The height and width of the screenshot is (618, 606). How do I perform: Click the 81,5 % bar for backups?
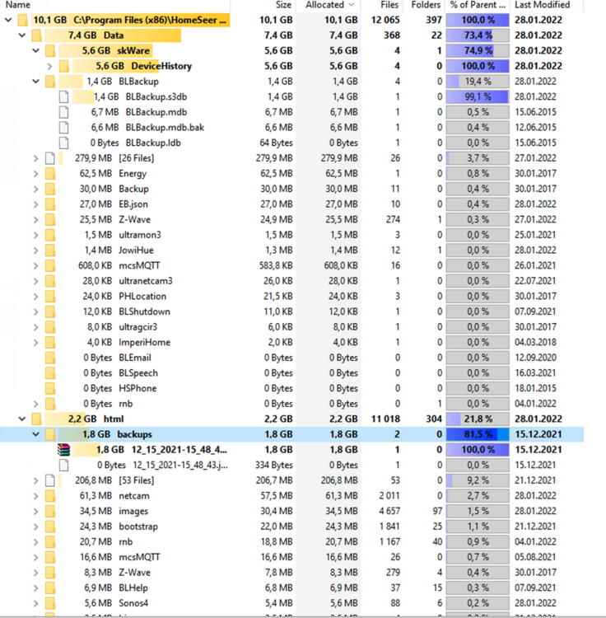tap(478, 434)
